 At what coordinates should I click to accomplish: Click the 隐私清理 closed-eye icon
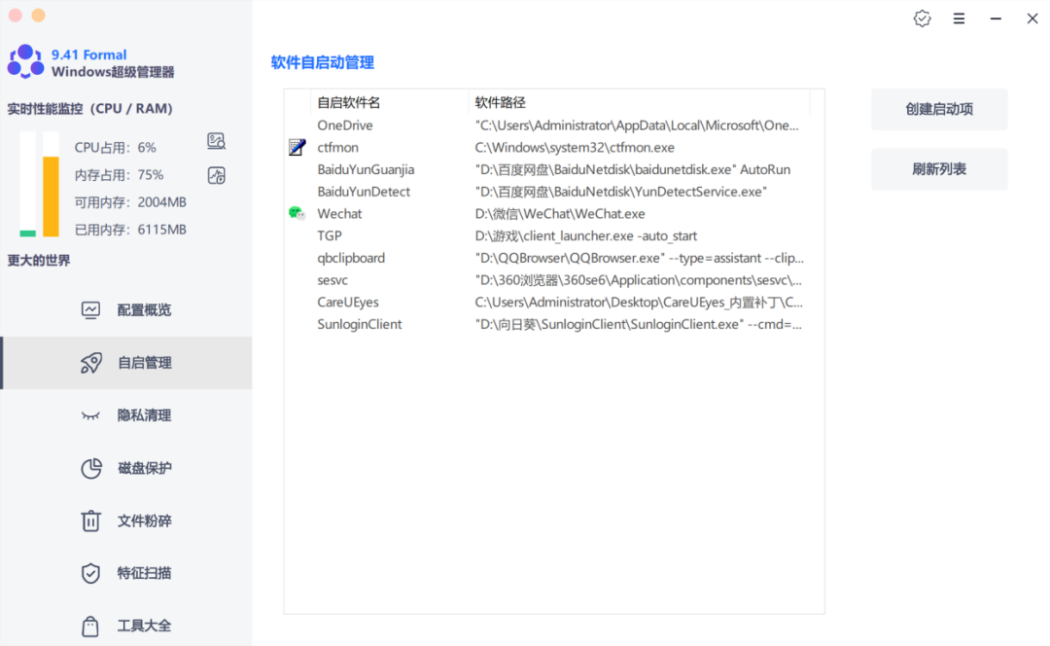click(x=90, y=416)
